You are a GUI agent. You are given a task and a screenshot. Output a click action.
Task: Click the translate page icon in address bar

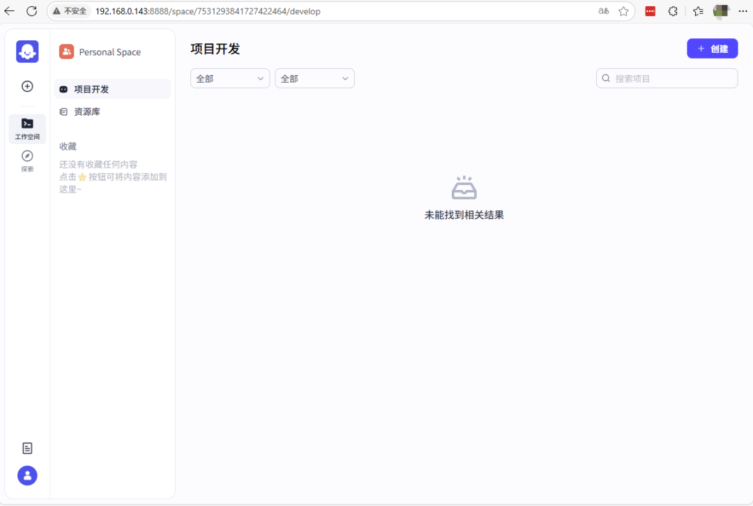(x=604, y=11)
